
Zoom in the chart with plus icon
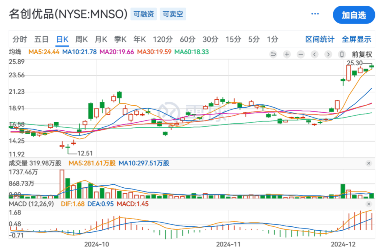[x=287, y=55]
